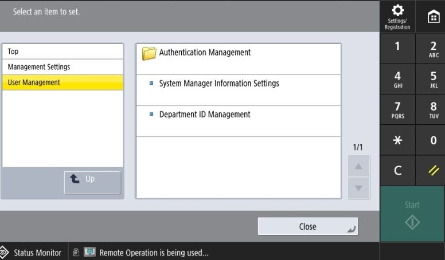Image resolution: width=445 pixels, height=260 pixels.
Task: Click the lock icon in status bar
Action: click(x=76, y=253)
